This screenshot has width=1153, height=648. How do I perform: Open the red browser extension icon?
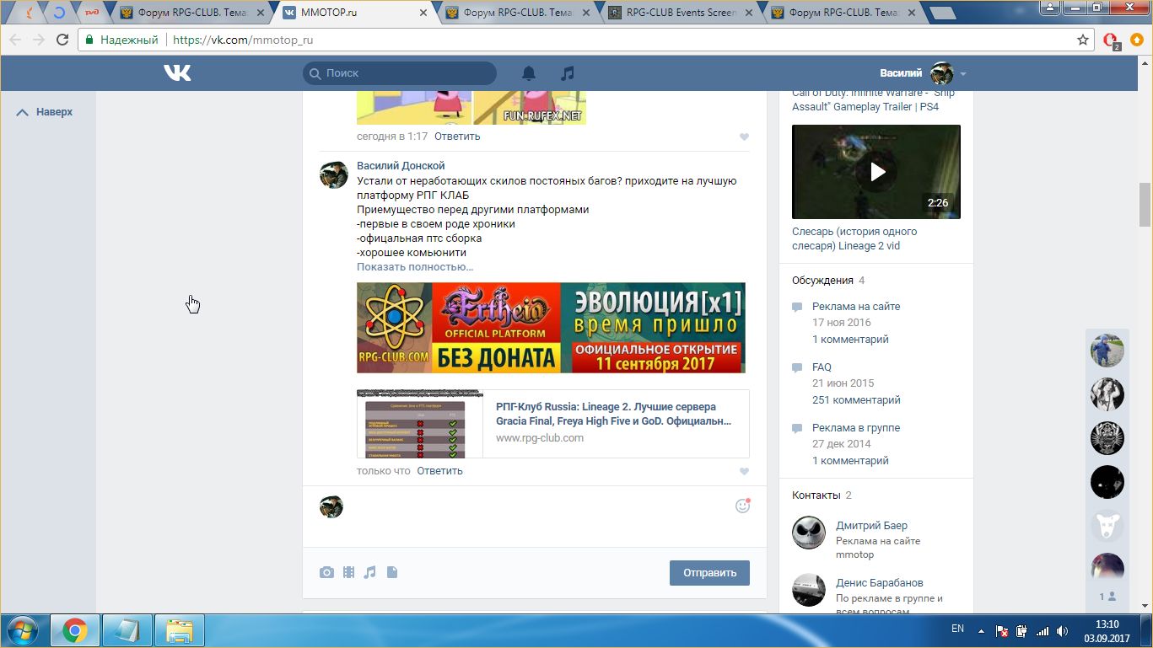1111,40
